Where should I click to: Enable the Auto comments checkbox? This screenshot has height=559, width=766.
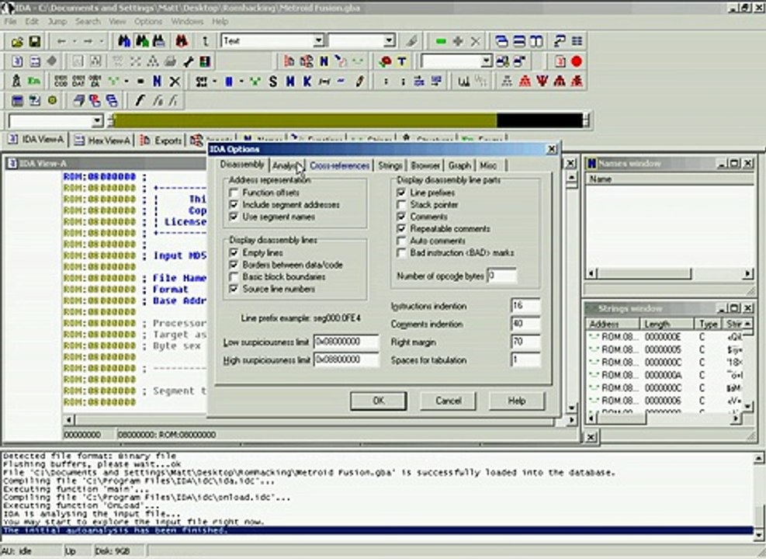(401, 241)
